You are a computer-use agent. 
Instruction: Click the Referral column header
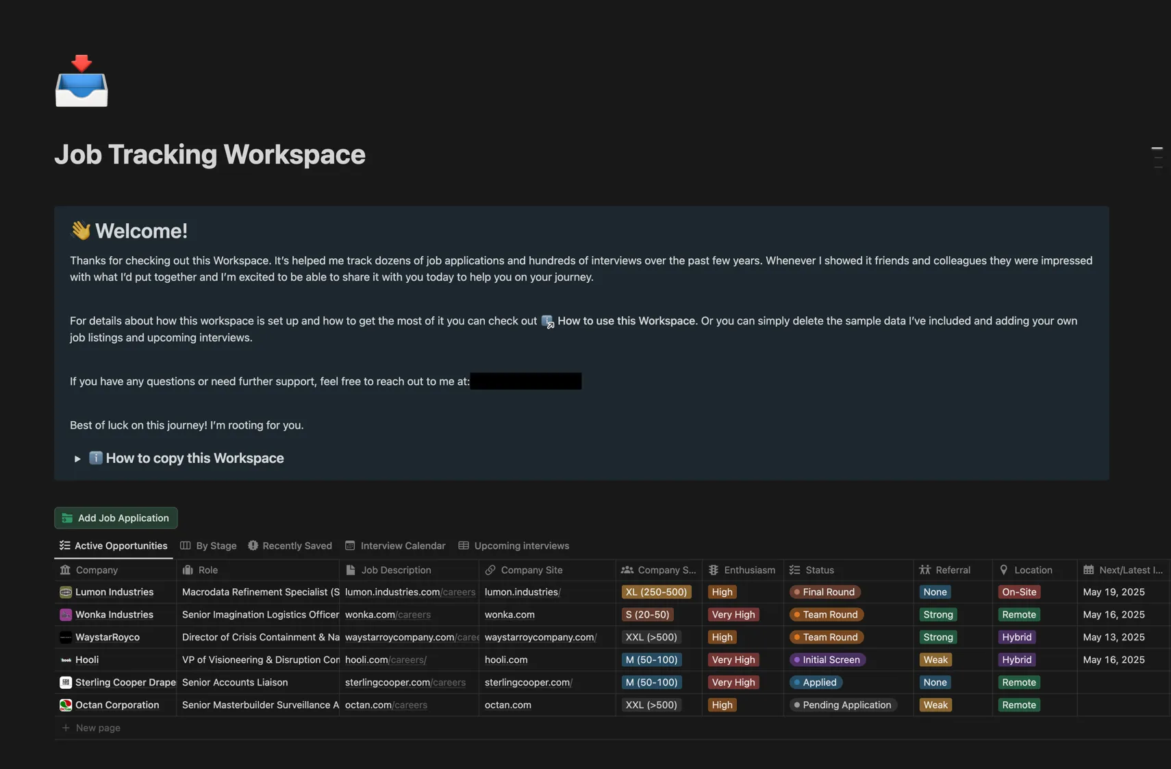click(953, 570)
